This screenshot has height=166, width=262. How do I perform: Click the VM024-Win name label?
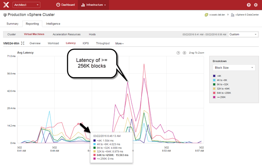11,44
